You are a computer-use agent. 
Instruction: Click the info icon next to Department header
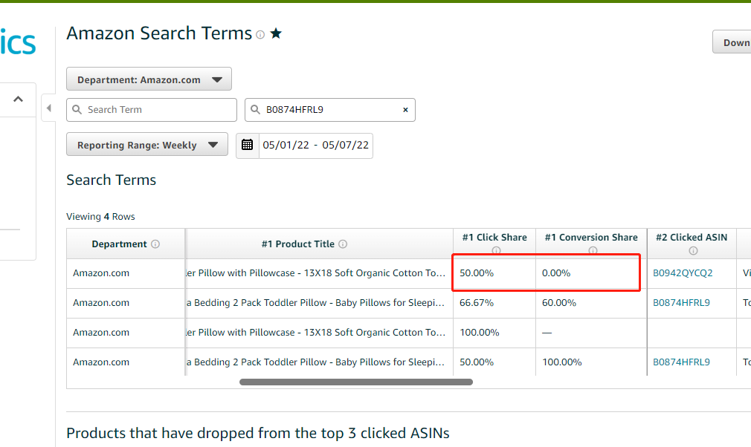point(155,244)
